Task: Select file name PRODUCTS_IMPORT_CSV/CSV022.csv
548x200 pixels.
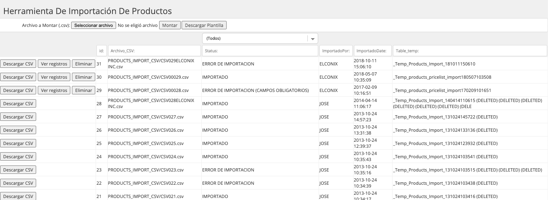Action: pos(146,183)
